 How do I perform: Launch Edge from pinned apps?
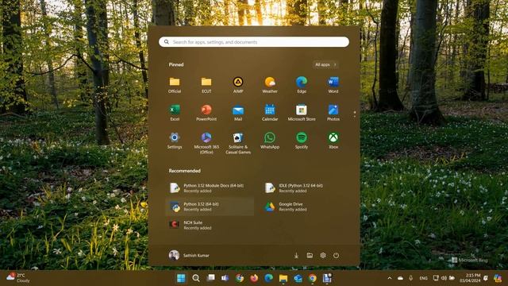(x=302, y=85)
